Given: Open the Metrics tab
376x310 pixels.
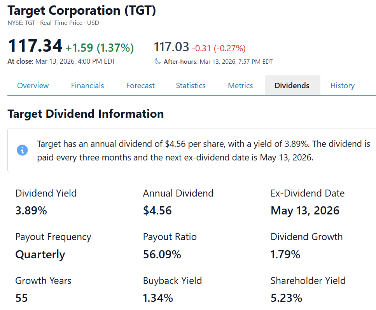Looking at the screenshot, I should coord(240,85).
